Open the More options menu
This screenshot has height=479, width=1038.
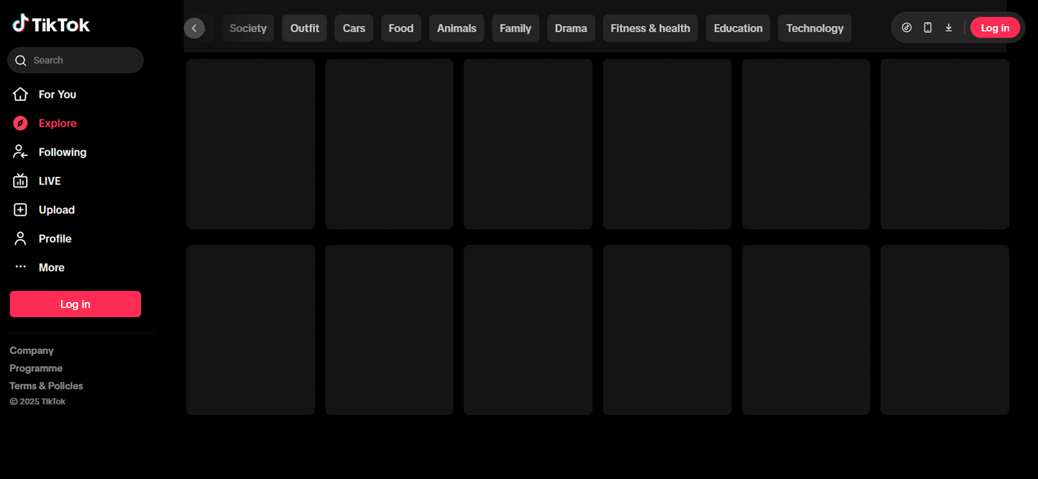click(x=39, y=268)
